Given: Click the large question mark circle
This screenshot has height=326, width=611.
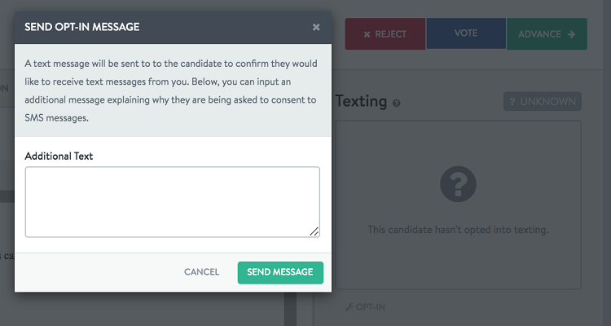Looking at the screenshot, I should 458,184.
